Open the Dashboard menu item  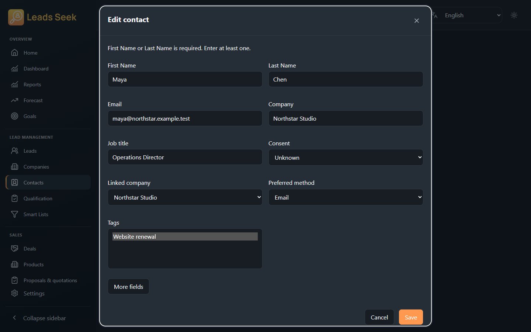(48, 69)
